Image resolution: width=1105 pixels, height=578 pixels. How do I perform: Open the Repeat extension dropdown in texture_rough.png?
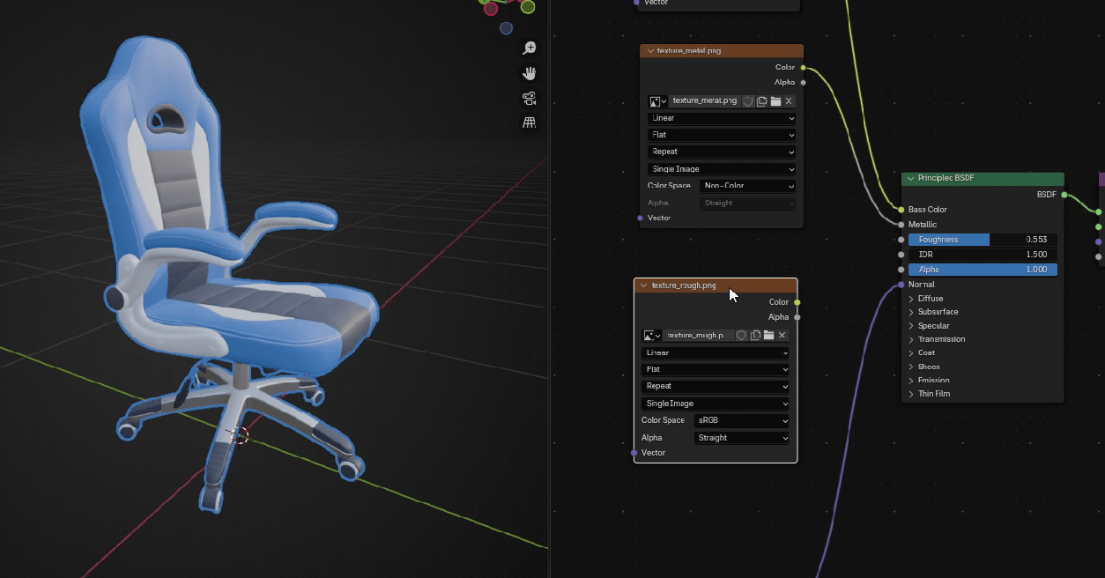tap(716, 386)
